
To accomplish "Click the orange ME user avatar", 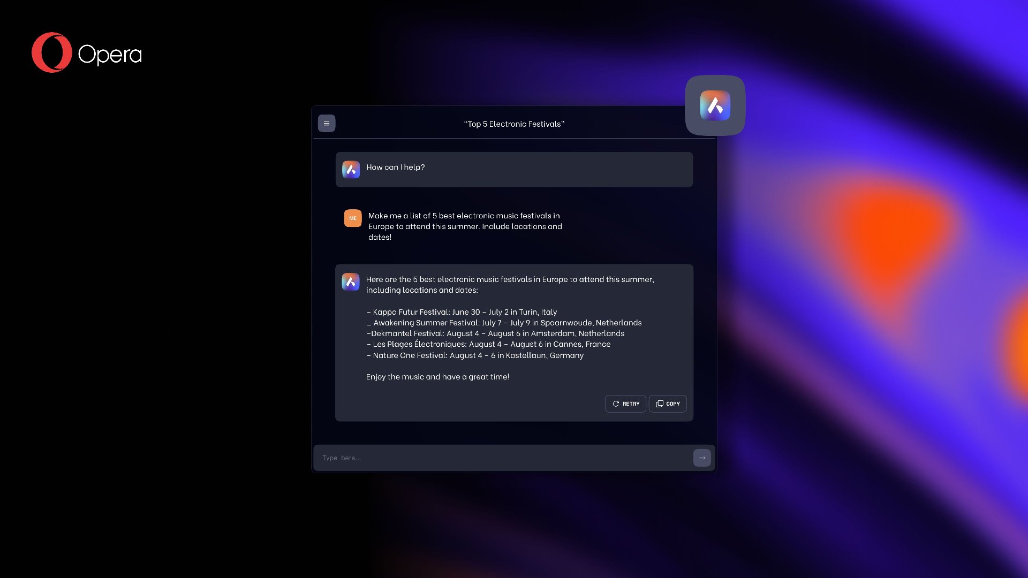I will [353, 218].
